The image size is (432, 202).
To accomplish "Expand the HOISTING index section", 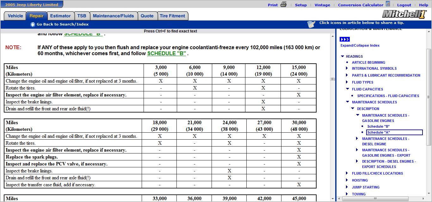I will click(x=347, y=180).
